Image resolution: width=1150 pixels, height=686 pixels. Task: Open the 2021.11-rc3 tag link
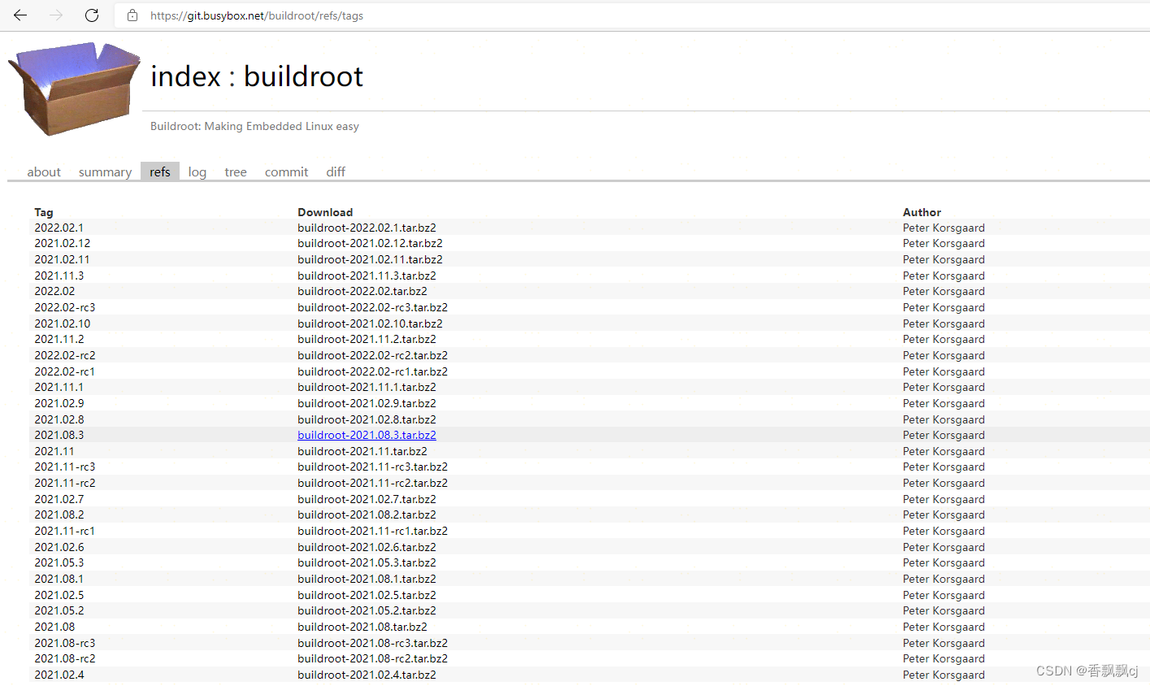[x=64, y=467]
